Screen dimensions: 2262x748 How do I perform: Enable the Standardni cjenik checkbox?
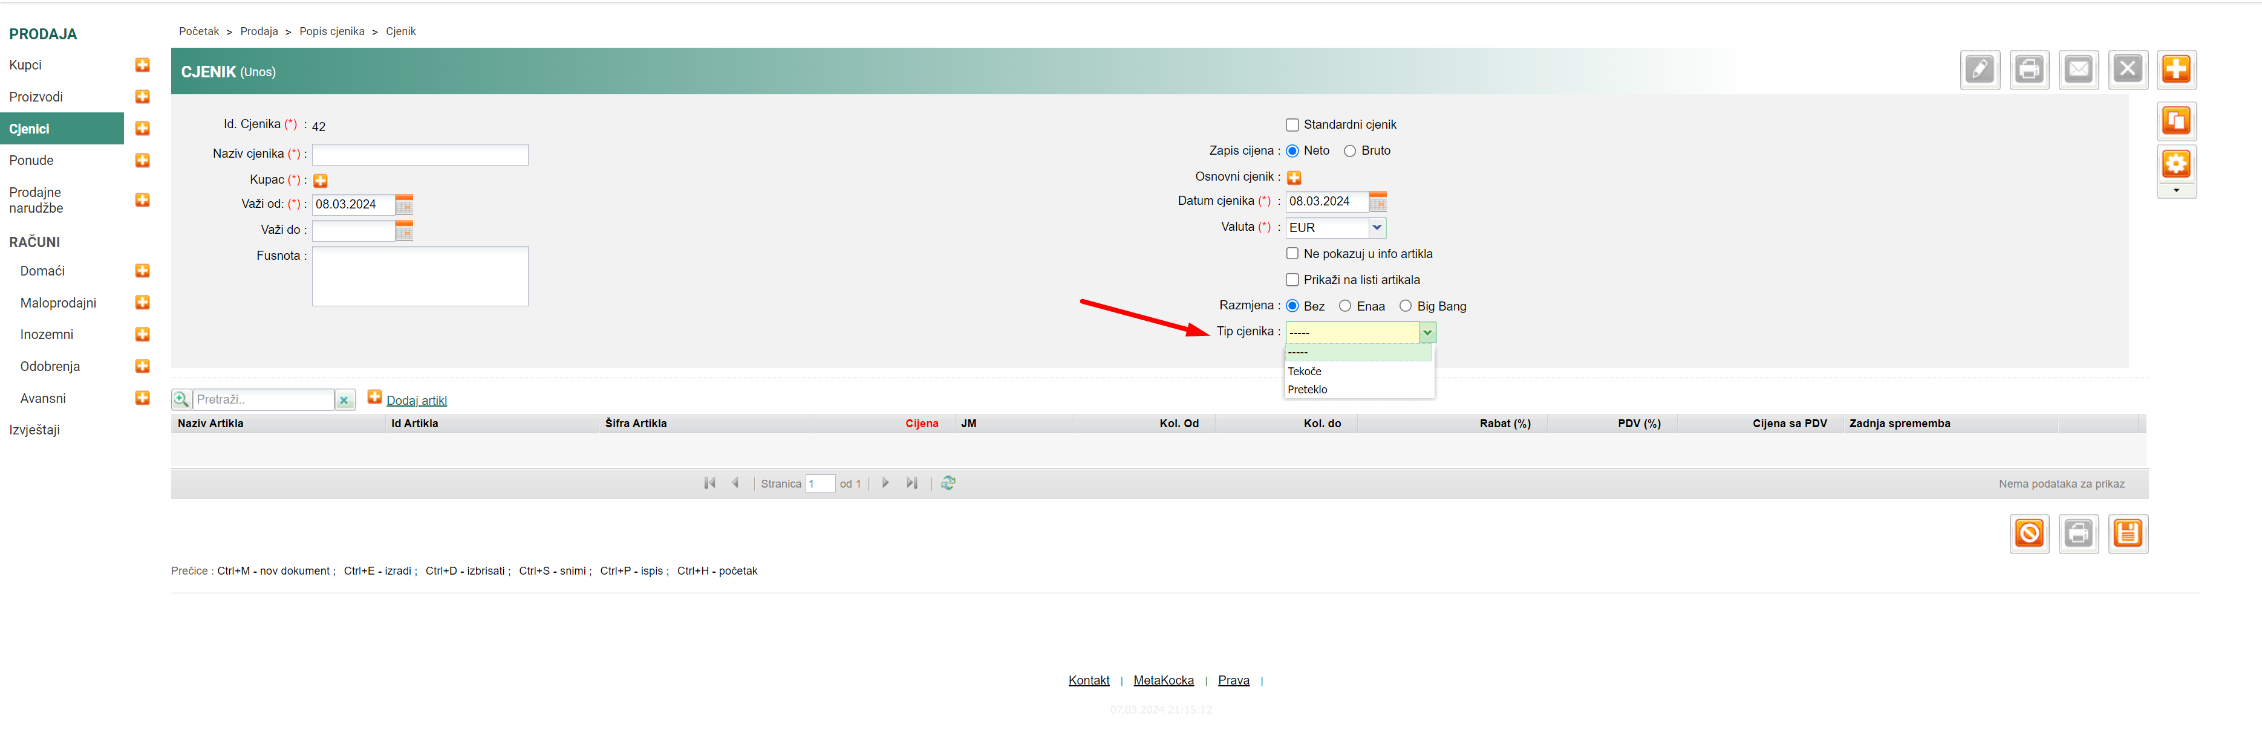pyautogui.click(x=1292, y=126)
